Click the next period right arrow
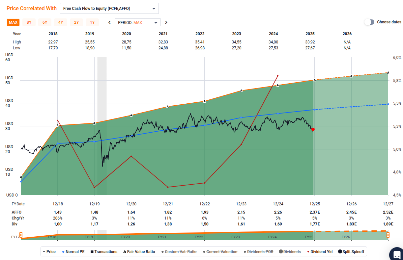Screen dimensions: 403x260 [166, 22]
